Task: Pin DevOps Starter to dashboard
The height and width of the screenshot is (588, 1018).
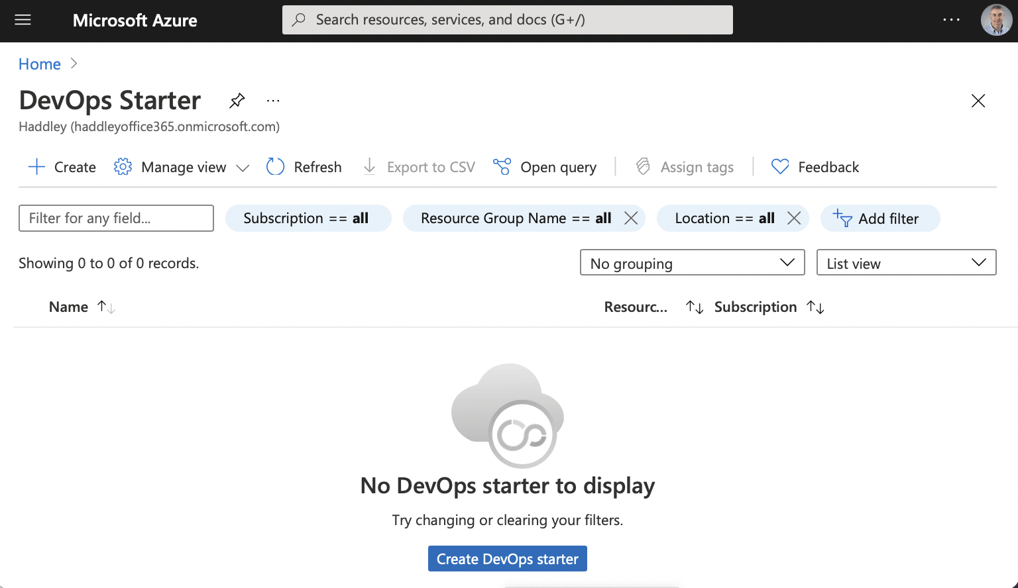Action: point(237,101)
